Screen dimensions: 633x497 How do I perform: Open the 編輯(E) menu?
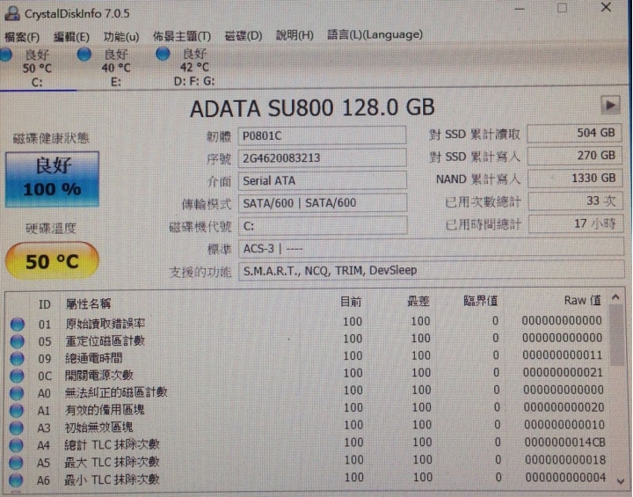click(71, 37)
